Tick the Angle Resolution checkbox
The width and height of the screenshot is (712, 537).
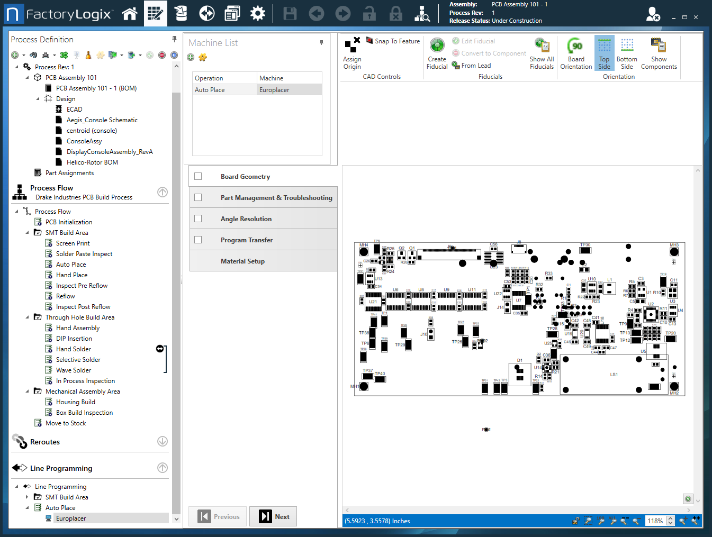pyautogui.click(x=198, y=219)
